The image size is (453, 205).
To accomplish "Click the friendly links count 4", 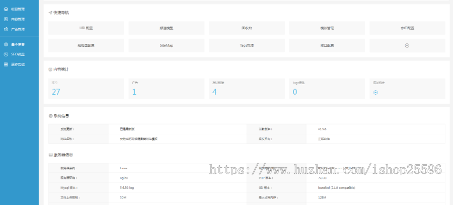I will click(x=214, y=92).
